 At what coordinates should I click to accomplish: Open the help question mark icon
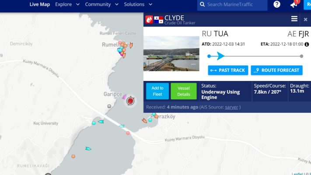(x=277, y=4)
